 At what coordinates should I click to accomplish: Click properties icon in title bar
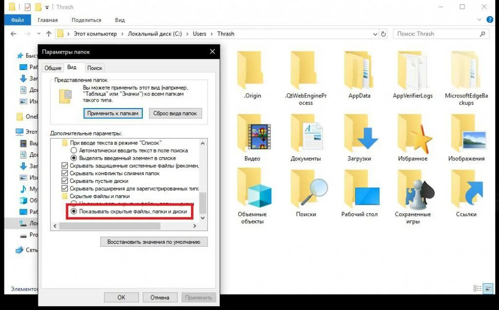[x=28, y=7]
